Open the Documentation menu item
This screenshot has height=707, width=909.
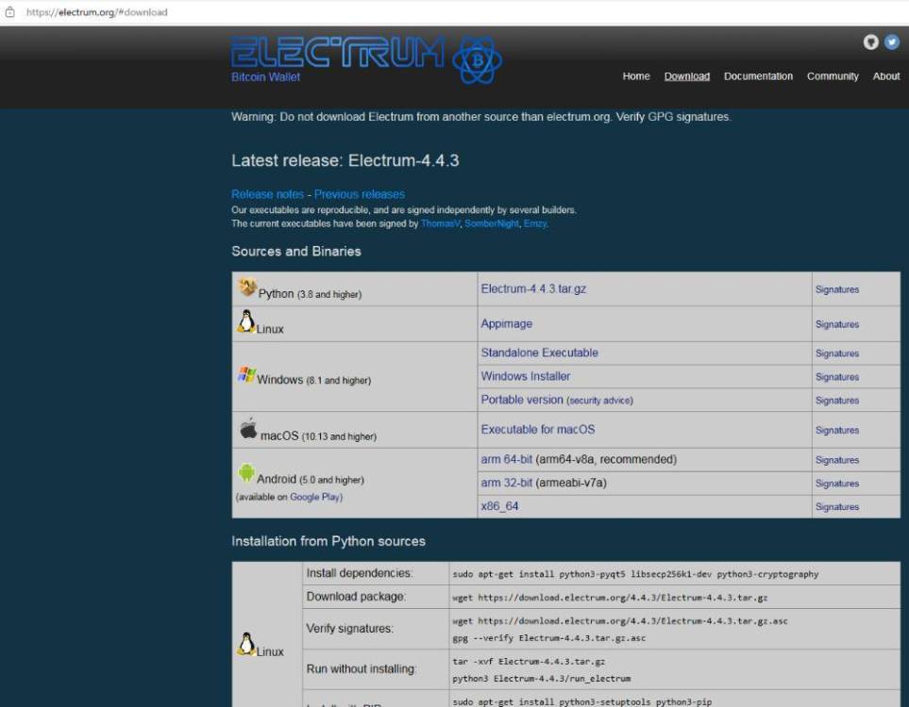click(x=758, y=75)
